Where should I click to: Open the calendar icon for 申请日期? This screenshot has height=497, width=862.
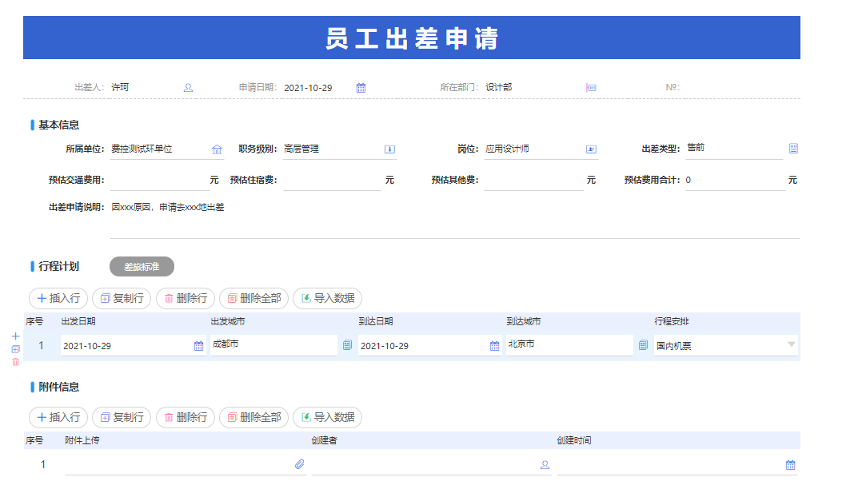[x=361, y=88]
